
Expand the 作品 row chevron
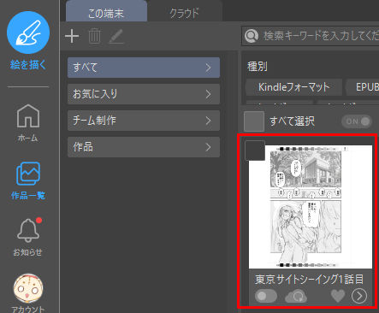coord(209,147)
